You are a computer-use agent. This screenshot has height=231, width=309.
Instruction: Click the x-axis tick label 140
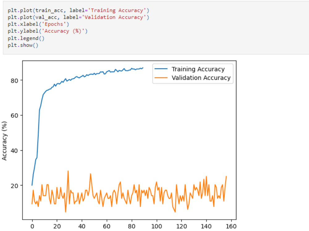206,226
